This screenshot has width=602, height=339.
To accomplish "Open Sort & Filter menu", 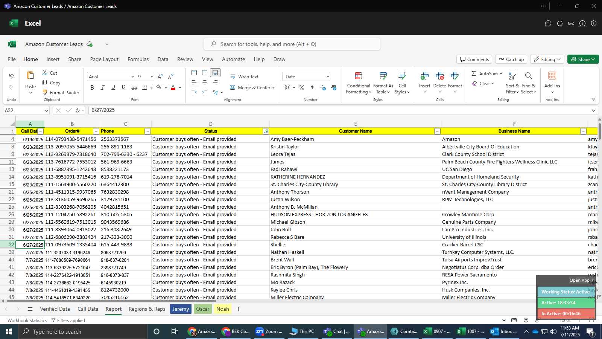I will pos(512,83).
